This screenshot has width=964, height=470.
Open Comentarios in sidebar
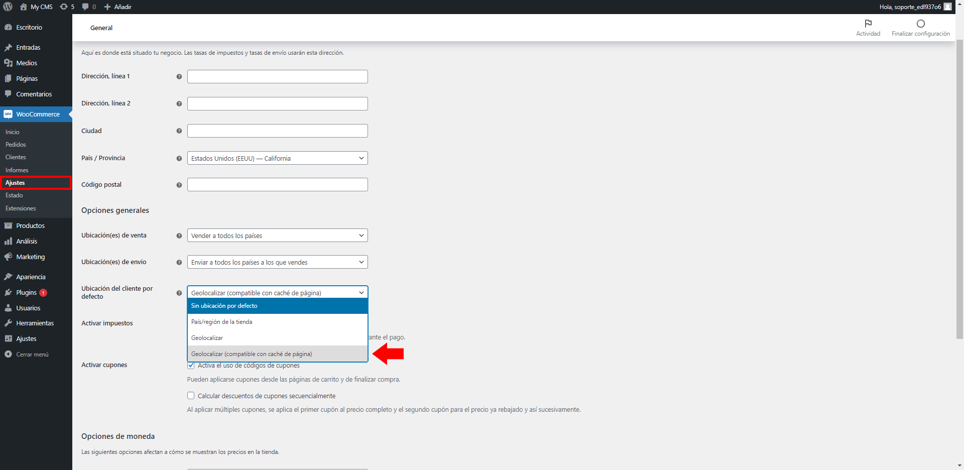[x=36, y=94]
